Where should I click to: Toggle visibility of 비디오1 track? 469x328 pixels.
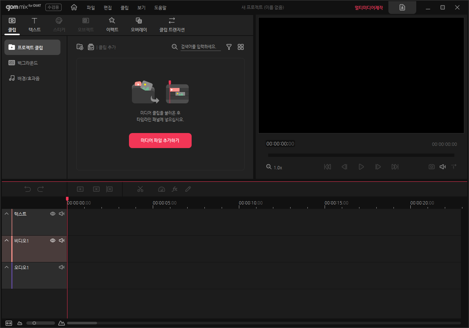coord(53,240)
